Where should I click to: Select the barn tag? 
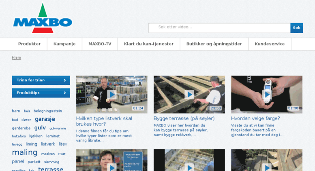(16, 111)
